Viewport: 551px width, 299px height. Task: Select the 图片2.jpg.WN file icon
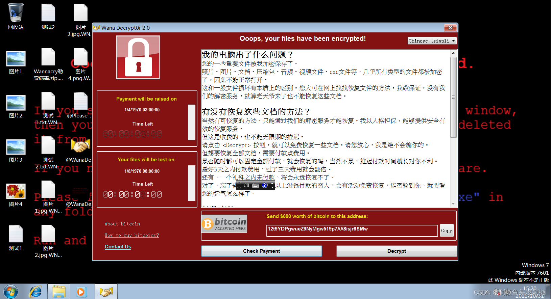click(x=48, y=241)
